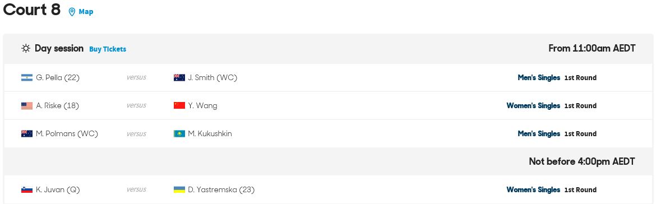Viewport: 656px width, 204px height.
Task: Open the Buy Tickets link
Action: pos(108,49)
